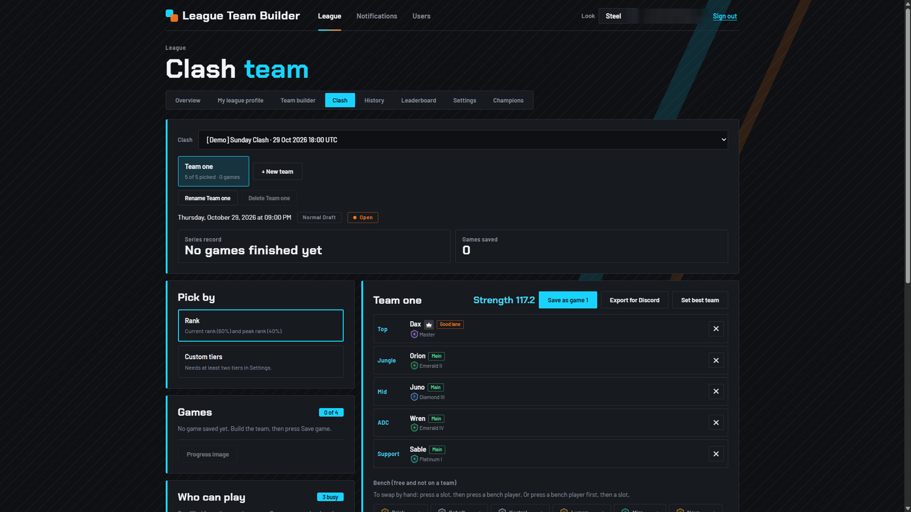Open the History tab
The height and width of the screenshot is (512, 911).
click(x=374, y=100)
